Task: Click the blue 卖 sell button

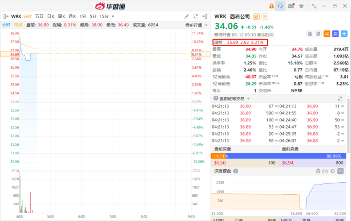Action: coord(335,34)
